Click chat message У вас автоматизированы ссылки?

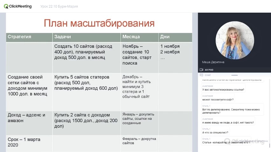[223, 88]
